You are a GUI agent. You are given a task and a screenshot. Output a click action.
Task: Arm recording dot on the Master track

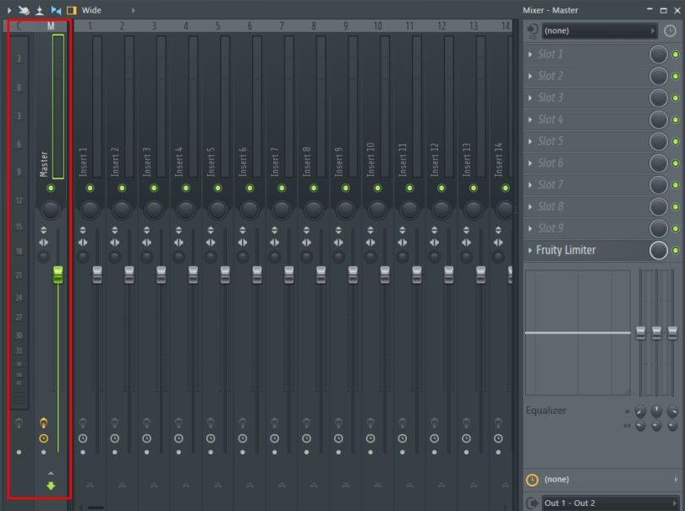tap(44, 453)
